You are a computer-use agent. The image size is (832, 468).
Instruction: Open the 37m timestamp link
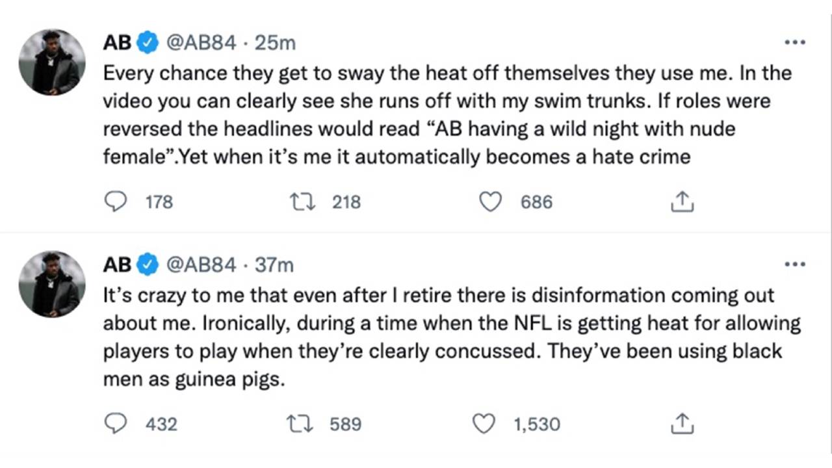click(274, 265)
